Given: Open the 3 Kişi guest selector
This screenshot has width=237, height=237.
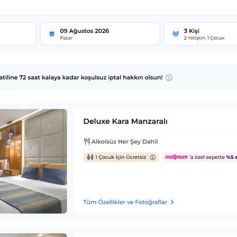Looking at the screenshot, I should click(200, 34).
